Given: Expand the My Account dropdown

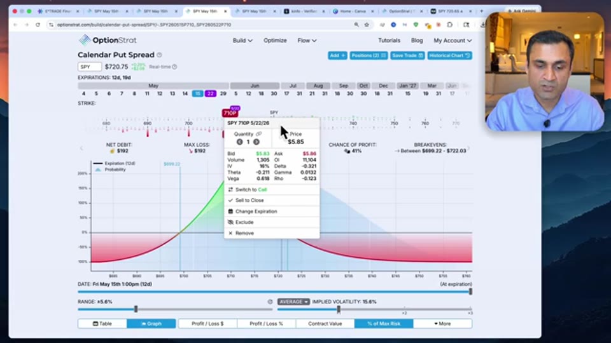Looking at the screenshot, I should pos(453,41).
